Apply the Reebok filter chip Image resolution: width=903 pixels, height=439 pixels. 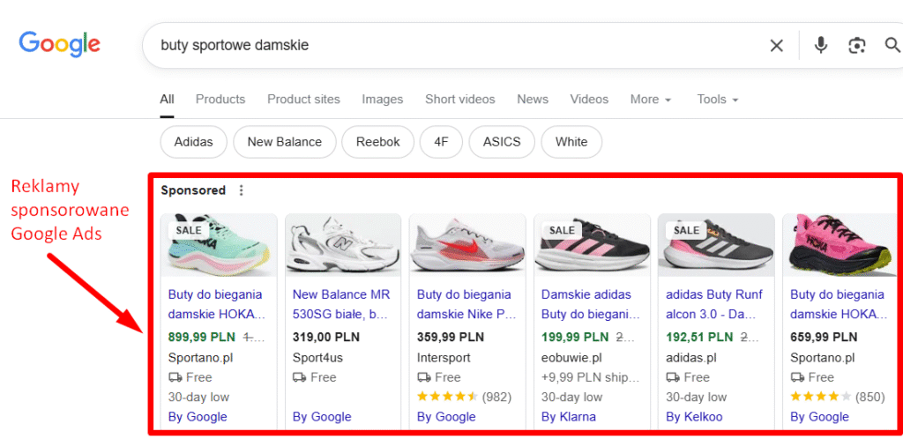click(377, 142)
